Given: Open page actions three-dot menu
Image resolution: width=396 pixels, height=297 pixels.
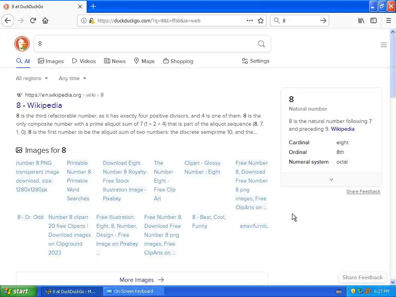Looking at the screenshot, I should pyautogui.click(x=249, y=20).
